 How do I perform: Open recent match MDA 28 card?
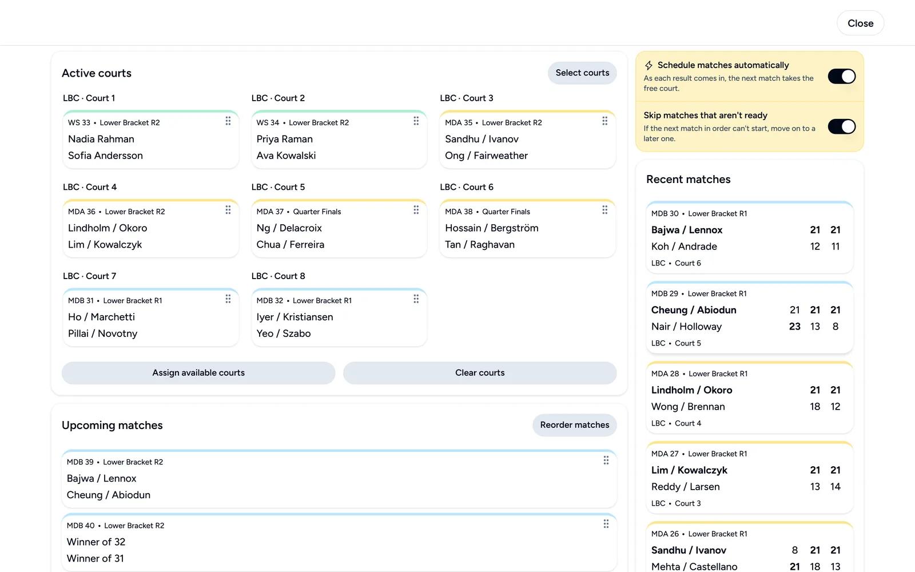750,397
